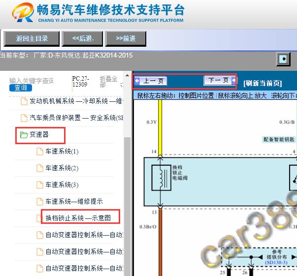The height and width of the screenshot is (276, 297).
Task: Open 车速系统—维修提示 tree item
Action: 74,201
